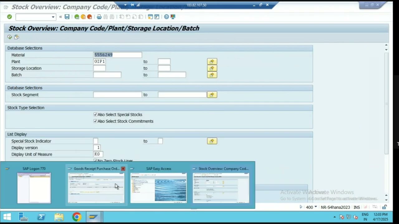
Task: Toggle the INS insert mode indicator
Action: pos(357,207)
